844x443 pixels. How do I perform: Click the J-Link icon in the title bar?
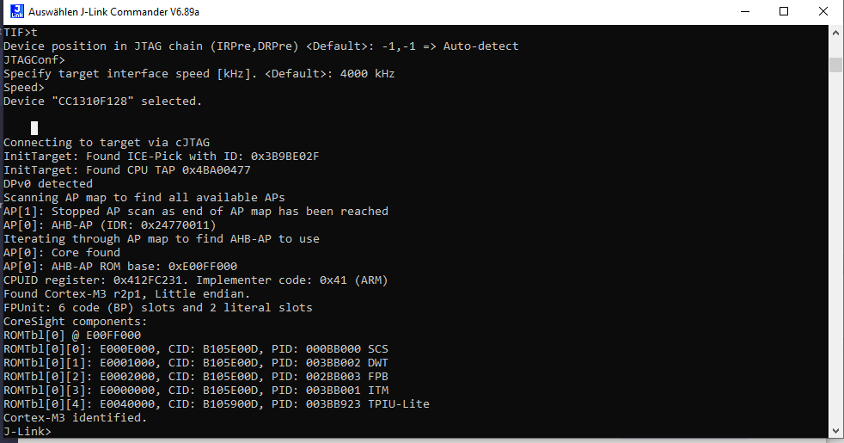14,12
